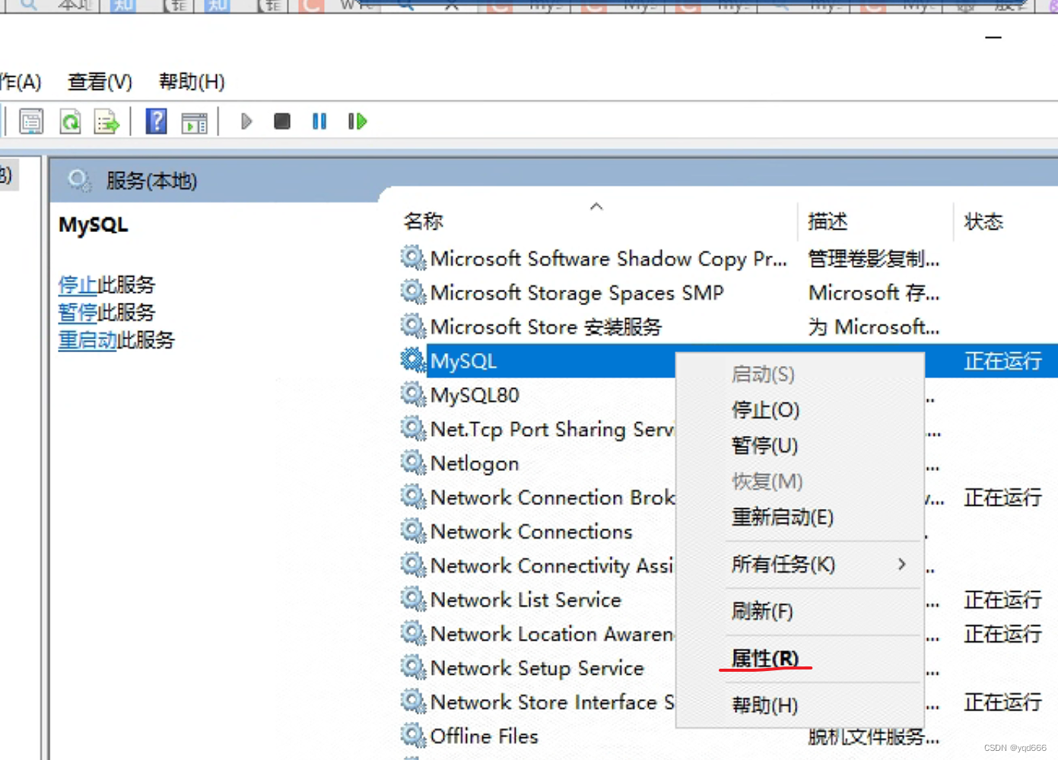
Task: Sort by the 描述 column header
Action: (x=828, y=221)
